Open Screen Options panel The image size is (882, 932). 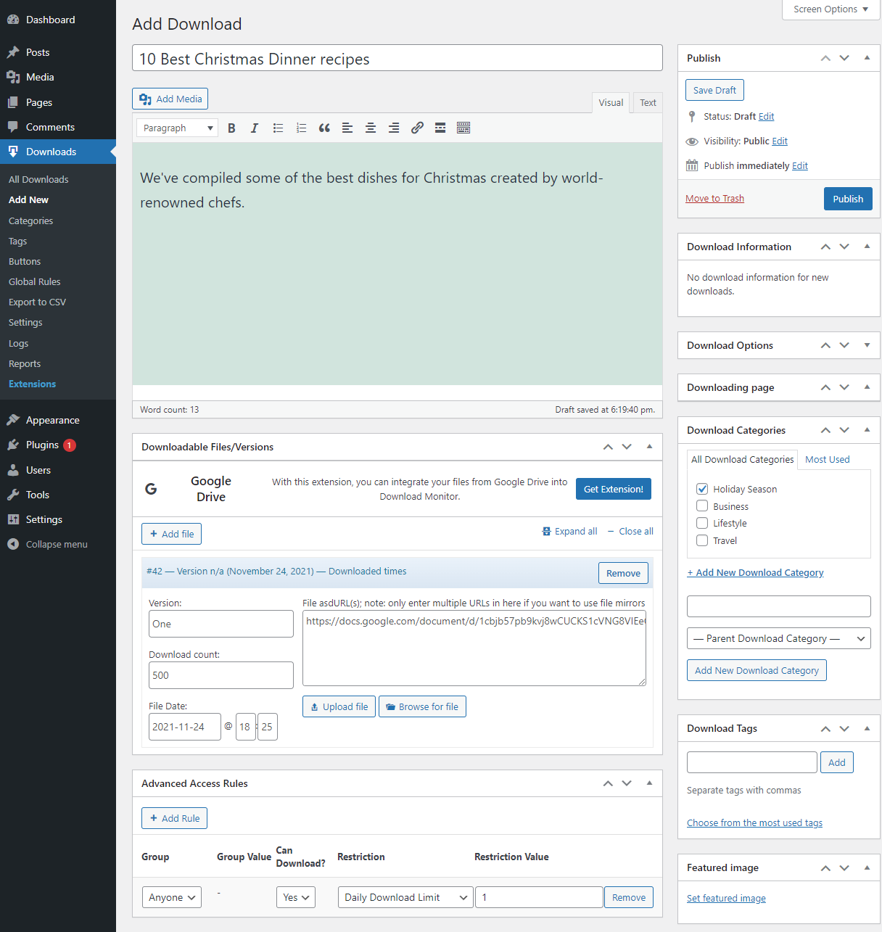(x=831, y=9)
